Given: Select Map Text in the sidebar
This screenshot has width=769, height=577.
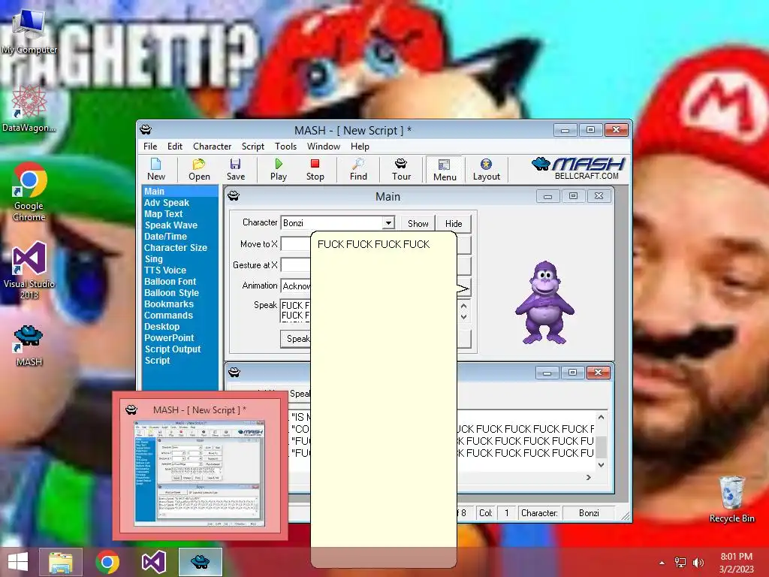Looking at the screenshot, I should [163, 214].
